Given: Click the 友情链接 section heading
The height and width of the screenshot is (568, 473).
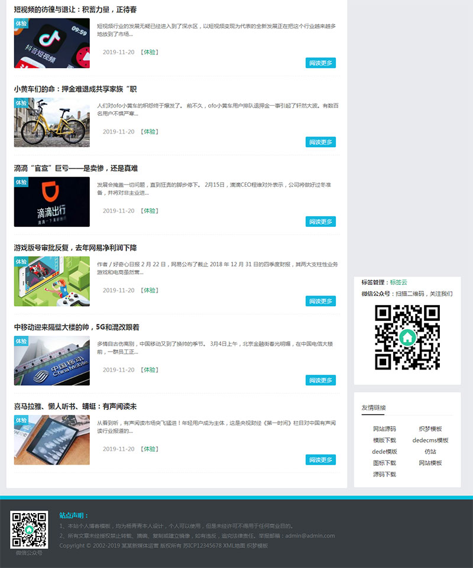Looking at the screenshot, I should [373, 408].
